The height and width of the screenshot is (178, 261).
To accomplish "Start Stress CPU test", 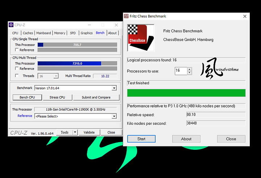I will tap(57, 97).
